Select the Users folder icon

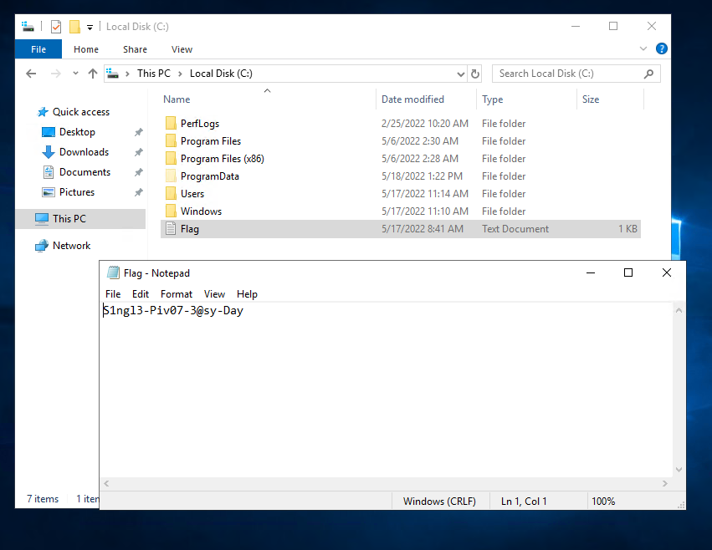[x=171, y=194]
